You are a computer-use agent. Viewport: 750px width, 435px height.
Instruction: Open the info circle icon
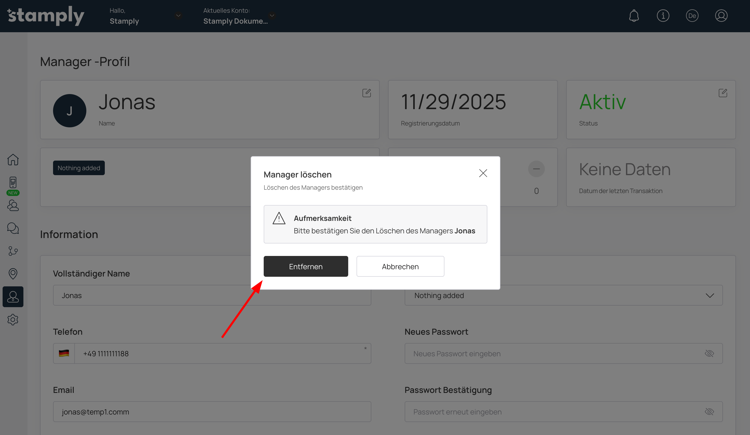click(663, 16)
